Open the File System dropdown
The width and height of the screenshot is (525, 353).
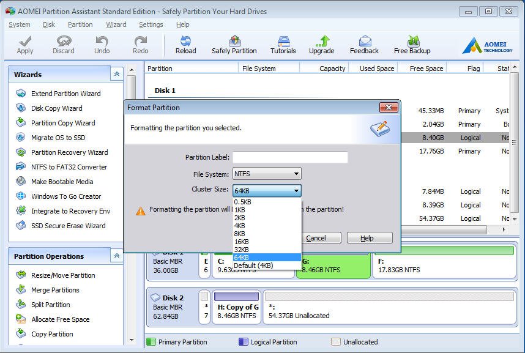(267, 174)
